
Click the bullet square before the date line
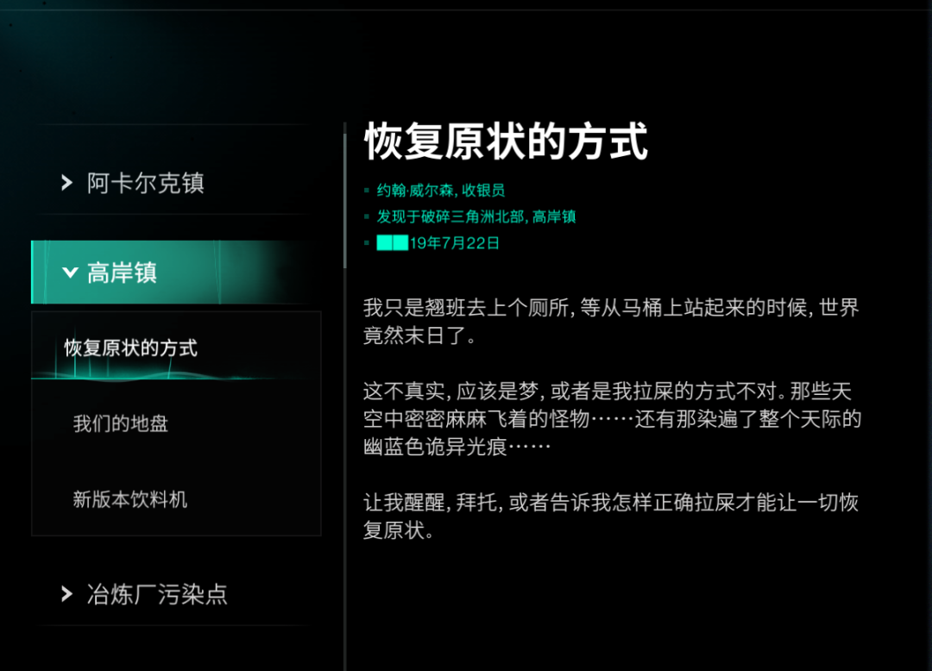[x=367, y=243]
